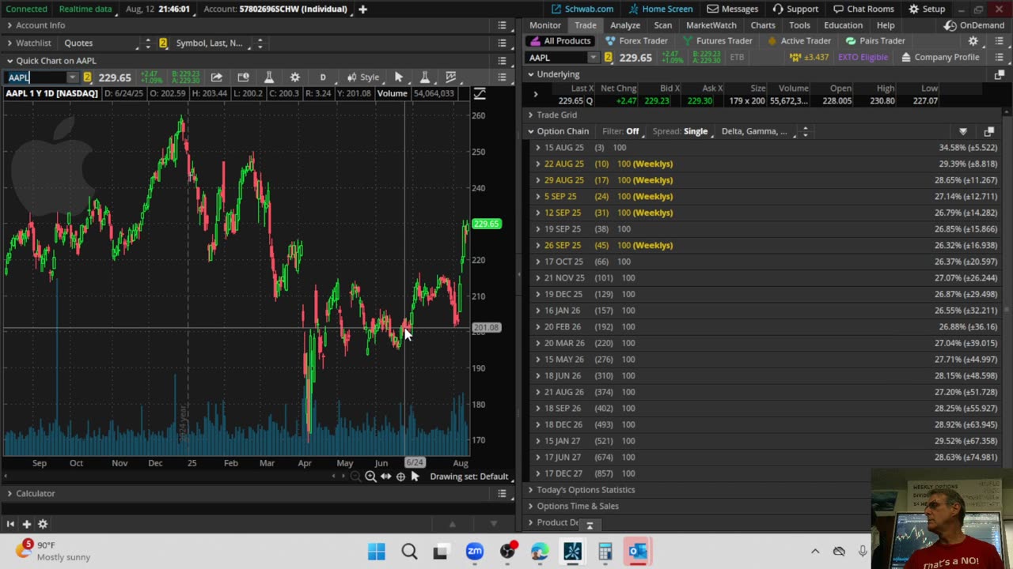Image resolution: width=1013 pixels, height=569 pixels.
Task: Detach the Underlying panel
Action: 999,74
